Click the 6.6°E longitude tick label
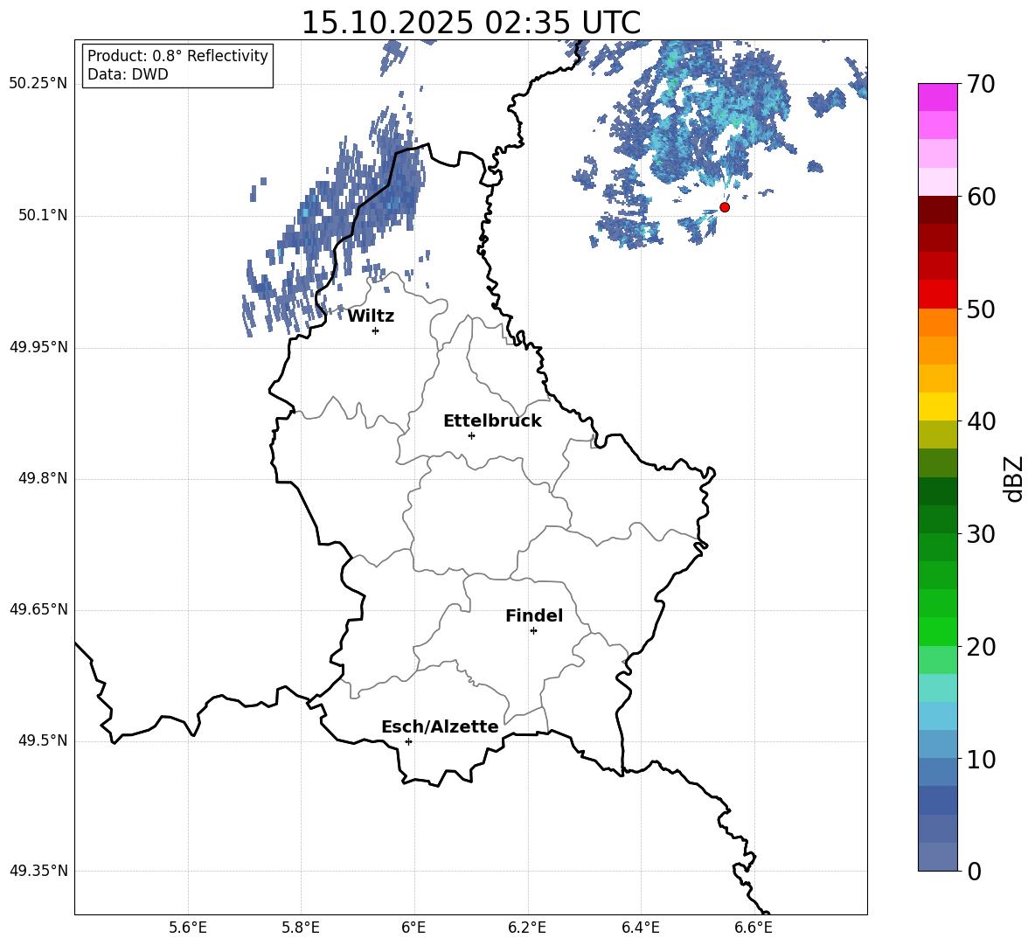Screen dimensions: 1035x945 (x=754, y=928)
